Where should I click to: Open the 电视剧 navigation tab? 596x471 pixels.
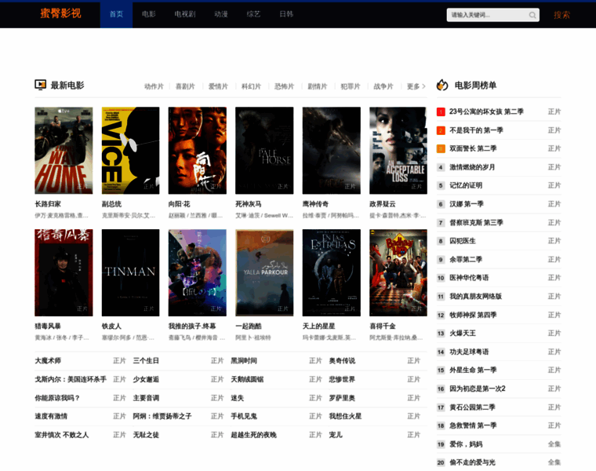point(185,14)
